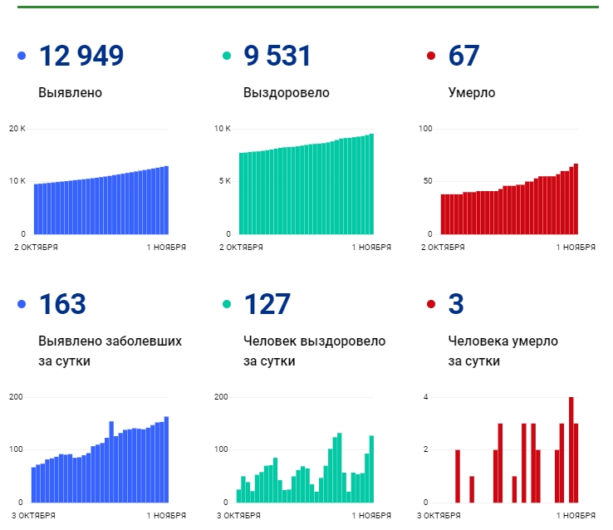Image resolution: width=613 pixels, height=530 pixels.
Task: Click the 'Выздоровело' label
Action: 287,93
